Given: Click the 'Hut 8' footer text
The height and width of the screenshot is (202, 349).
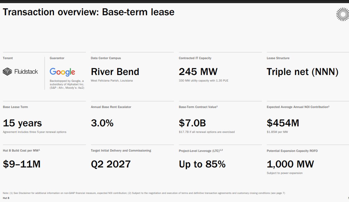Looking at the screenshot, I should 6,198.
